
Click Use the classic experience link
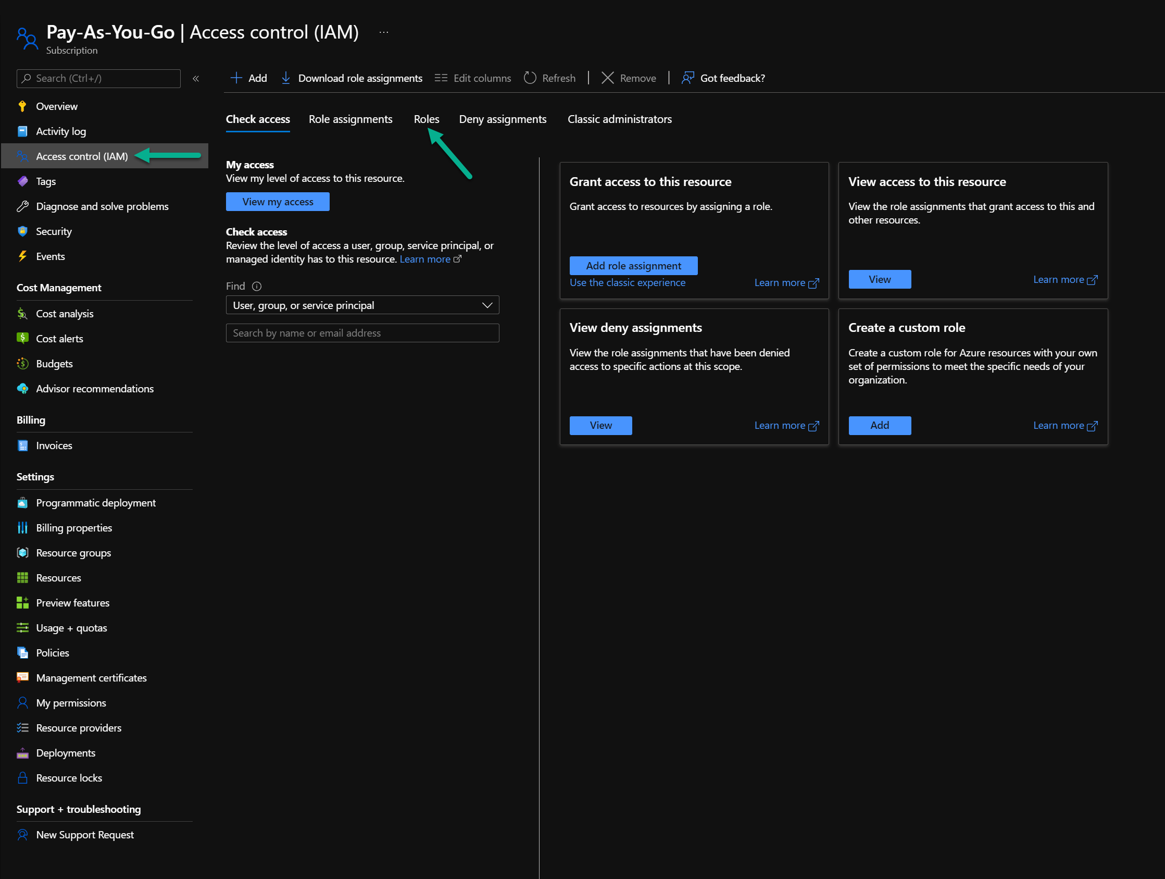tap(628, 282)
